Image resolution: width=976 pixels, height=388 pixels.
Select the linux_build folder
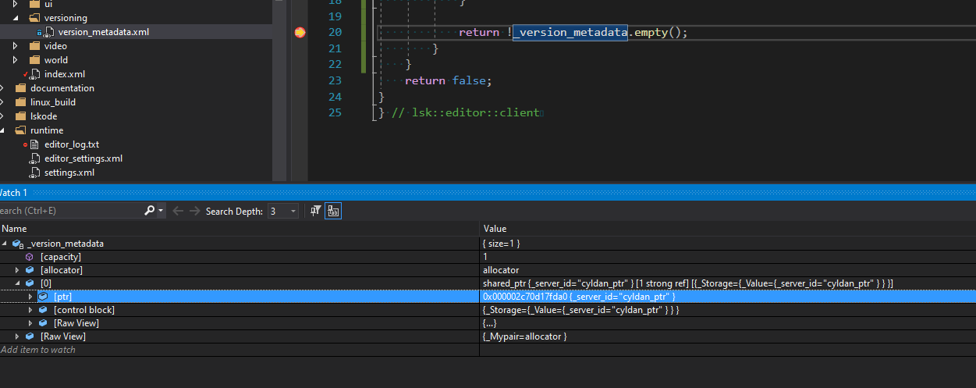(53, 102)
